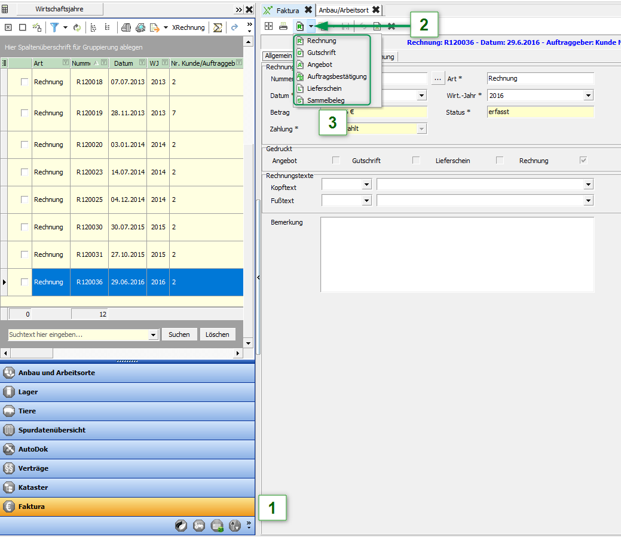The width and height of the screenshot is (621, 537).
Task: Click the sum (sigma) toolbar icon
Action: click(218, 27)
